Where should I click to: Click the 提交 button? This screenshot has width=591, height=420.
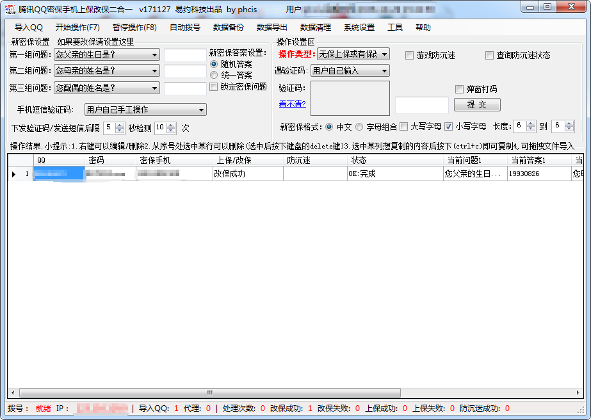pos(477,104)
